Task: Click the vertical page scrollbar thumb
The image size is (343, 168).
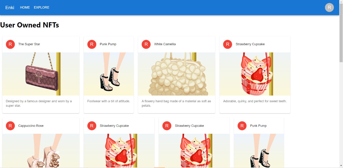Action: click(341, 33)
